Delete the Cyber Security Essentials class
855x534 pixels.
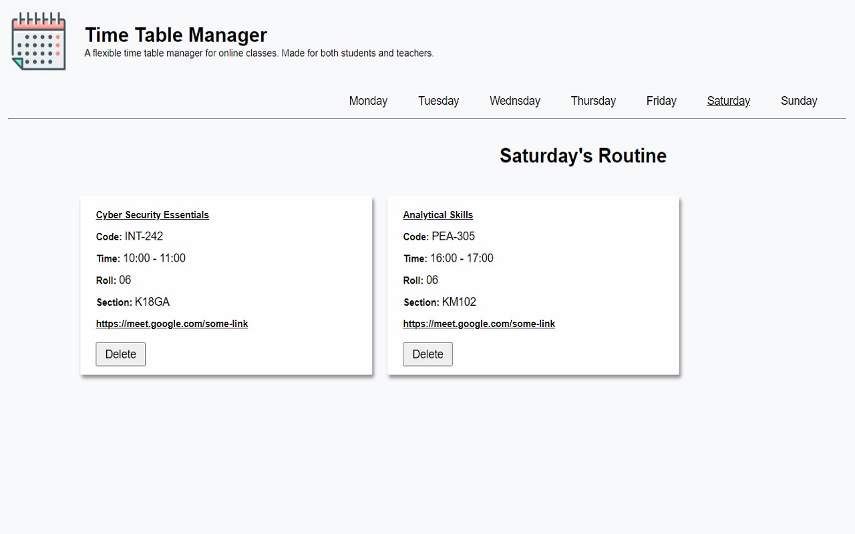tap(120, 354)
